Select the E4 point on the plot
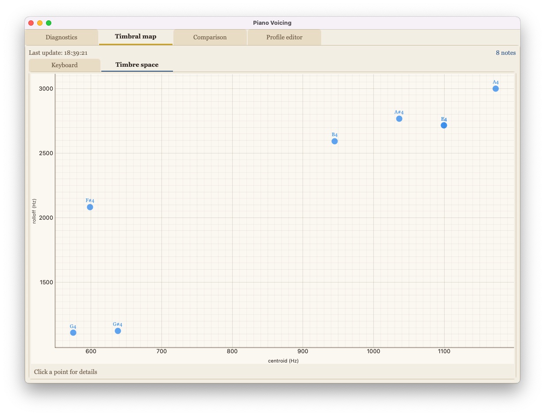 444,125
